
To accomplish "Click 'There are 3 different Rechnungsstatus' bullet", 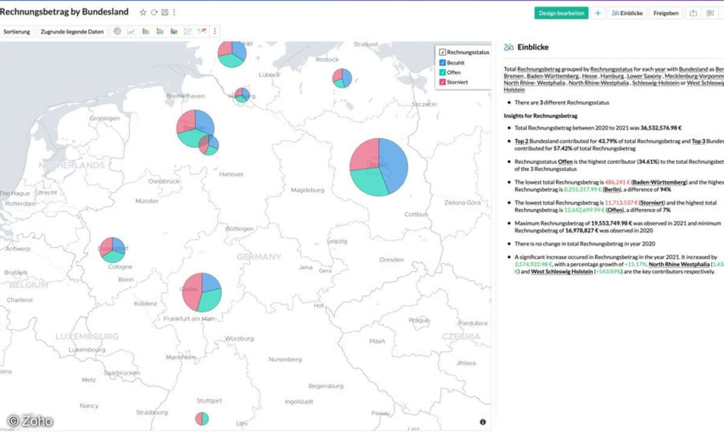I will (x=562, y=103).
